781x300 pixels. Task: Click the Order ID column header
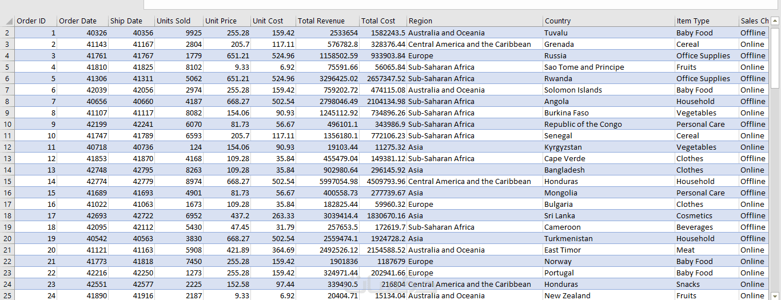35,21
